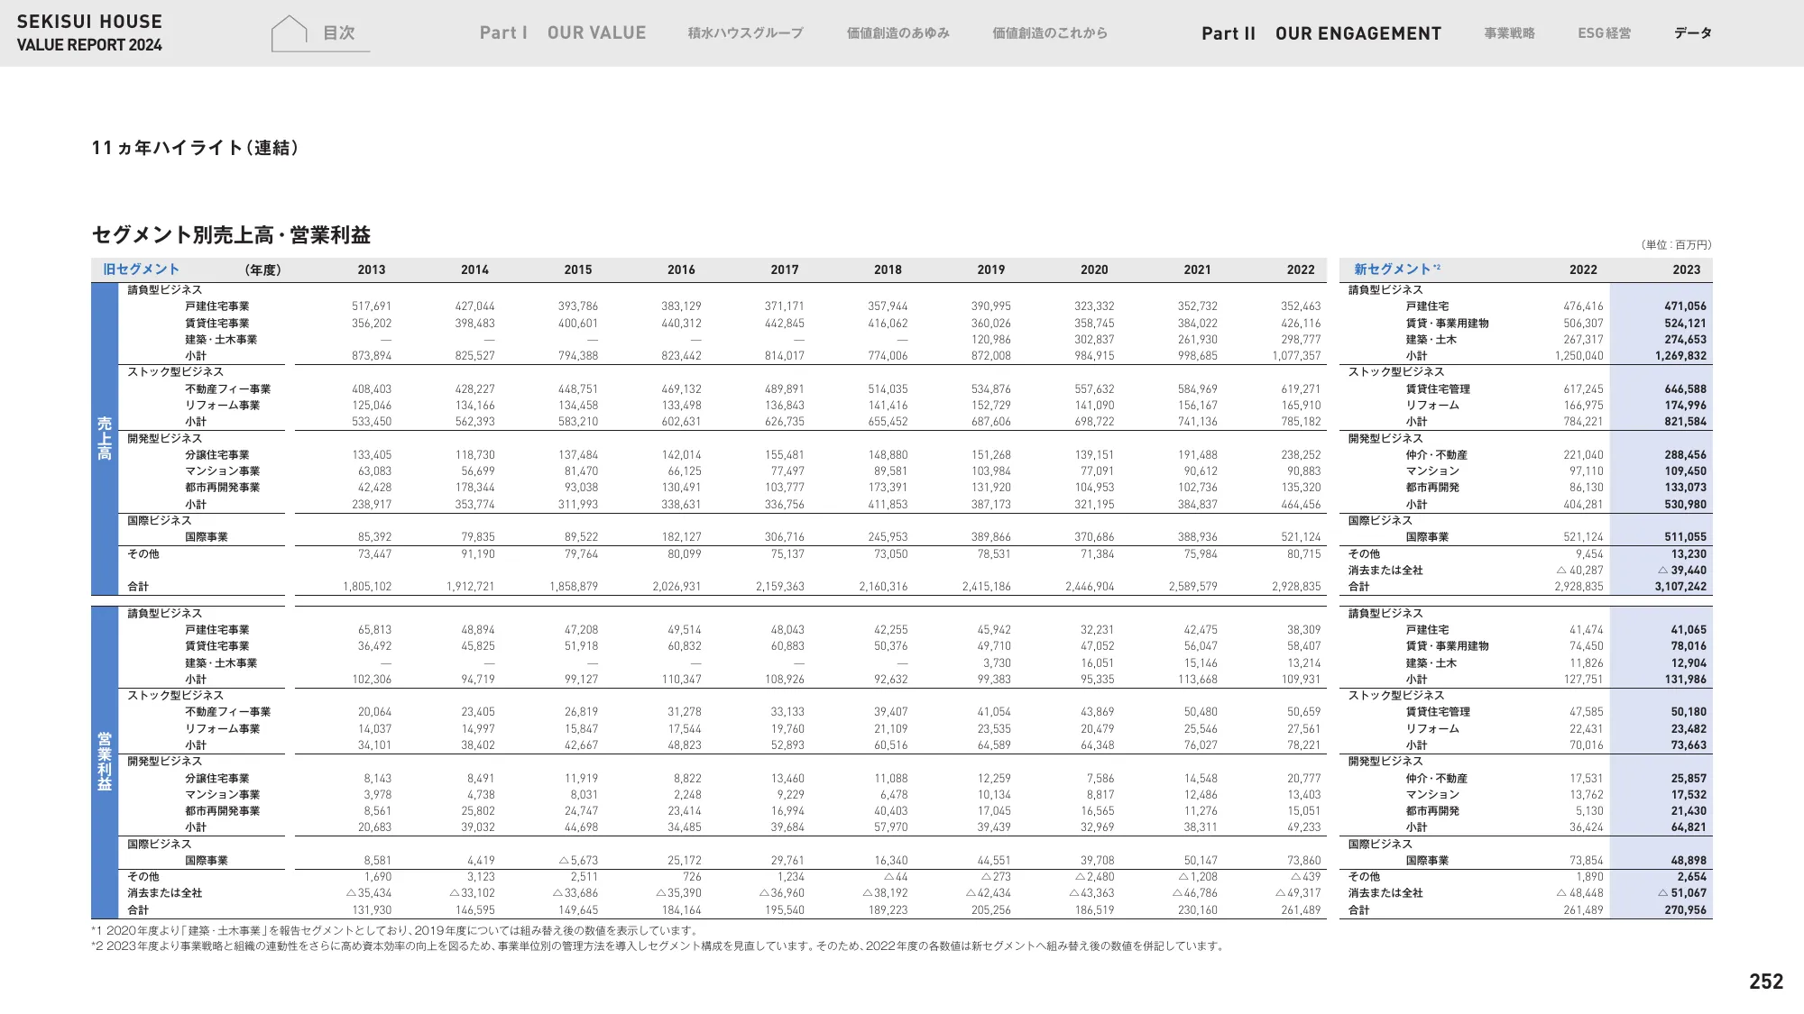Click the vertical 営業利益 label
This screenshot has width=1804, height=1014.
[x=104, y=762]
